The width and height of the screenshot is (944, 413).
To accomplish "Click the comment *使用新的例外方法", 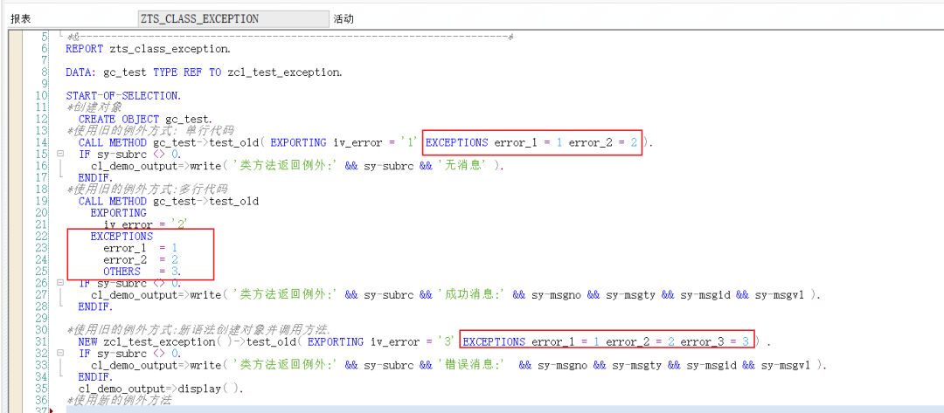I will tap(119, 401).
